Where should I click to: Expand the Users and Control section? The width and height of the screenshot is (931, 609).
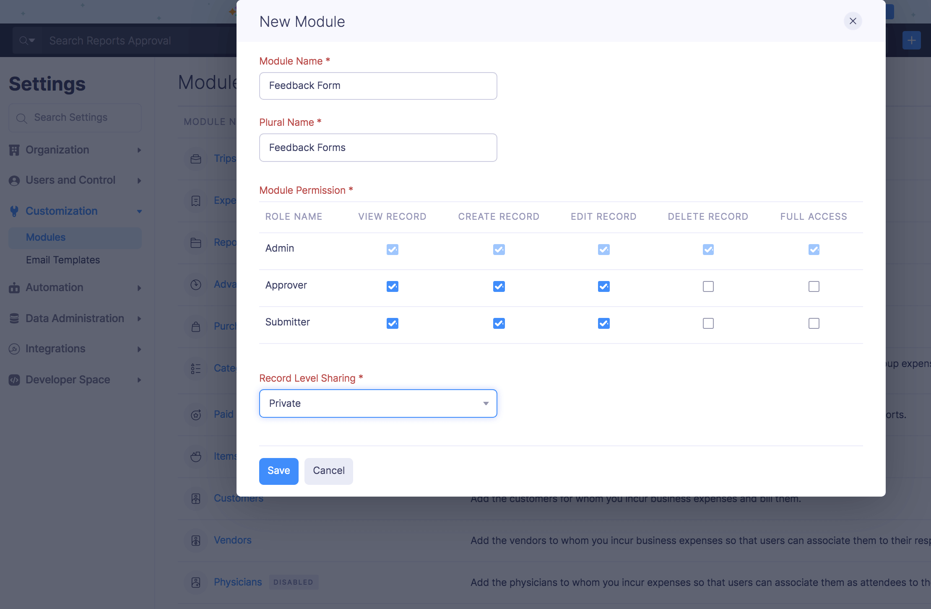(x=139, y=180)
